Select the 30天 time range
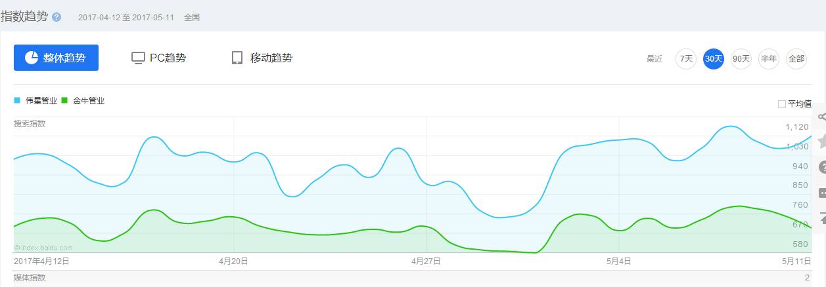 click(x=714, y=59)
